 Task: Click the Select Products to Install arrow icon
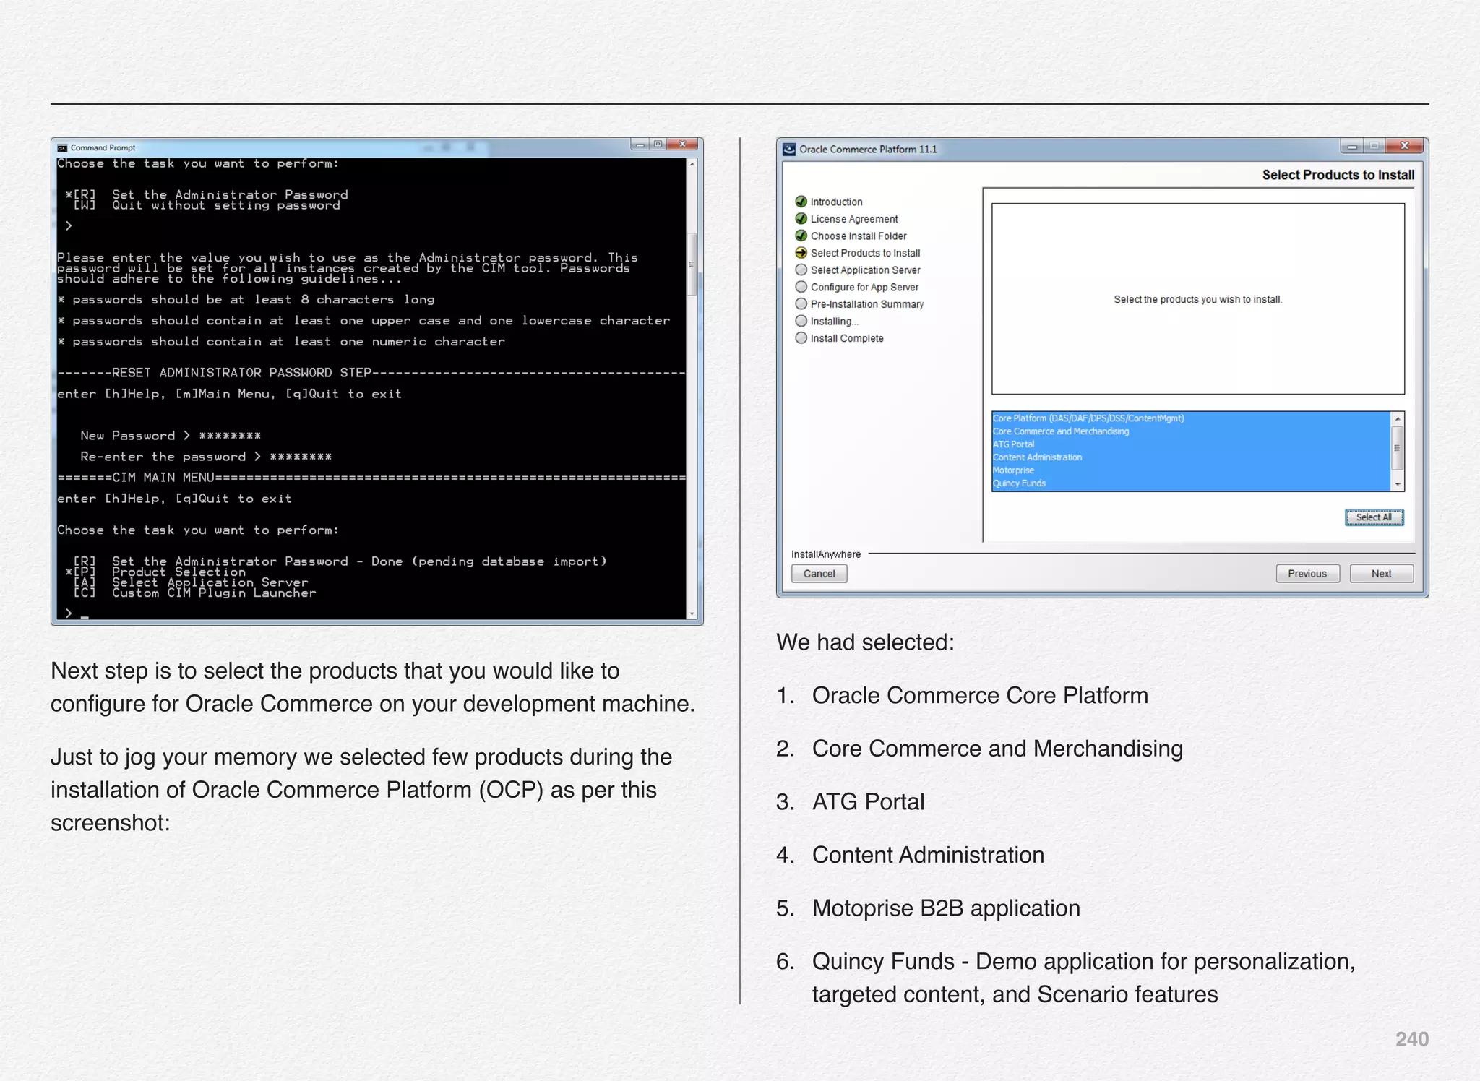(x=801, y=253)
